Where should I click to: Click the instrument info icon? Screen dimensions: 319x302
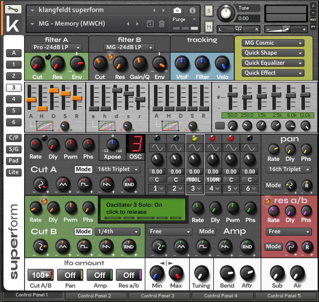click(x=192, y=11)
